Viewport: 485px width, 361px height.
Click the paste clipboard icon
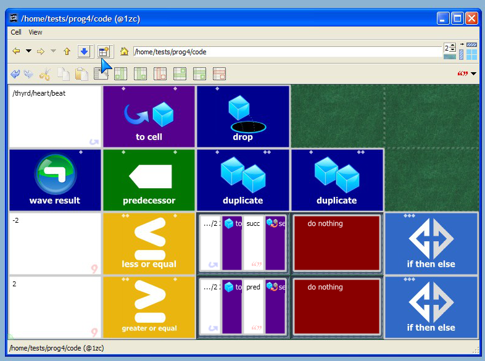82,74
